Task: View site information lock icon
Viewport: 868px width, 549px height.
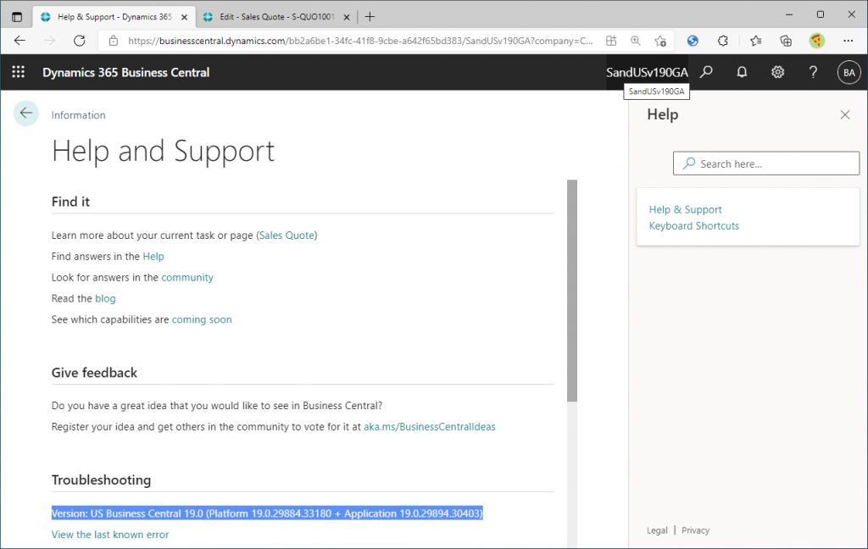Action: coord(114,41)
